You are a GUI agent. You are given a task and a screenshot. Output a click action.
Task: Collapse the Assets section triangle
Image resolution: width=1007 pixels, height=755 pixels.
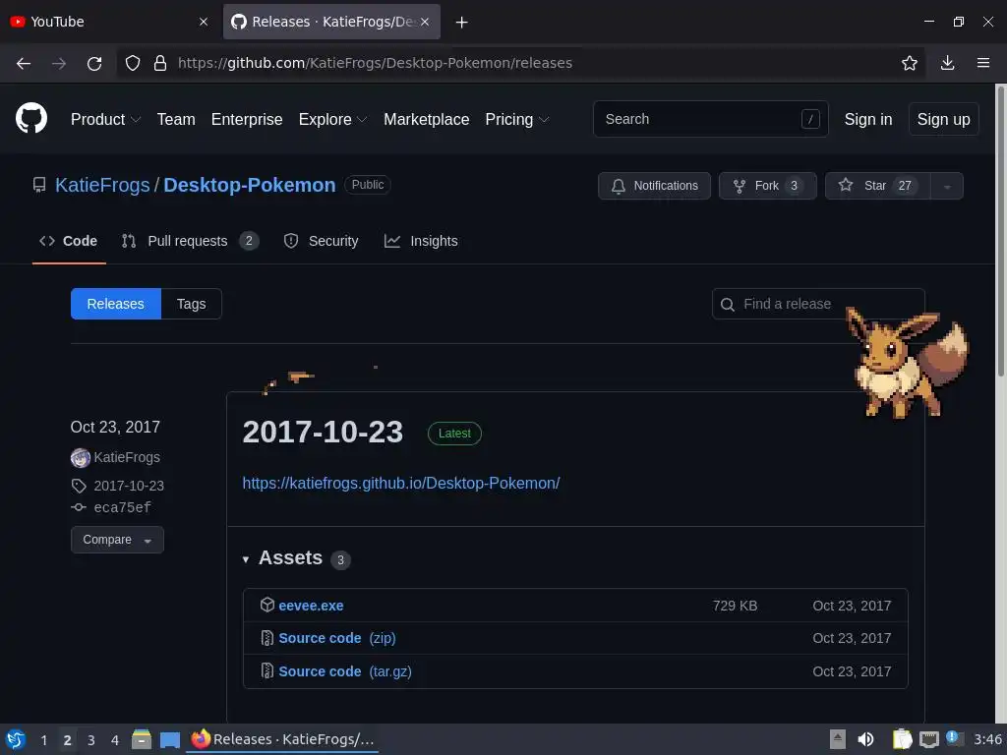245,559
